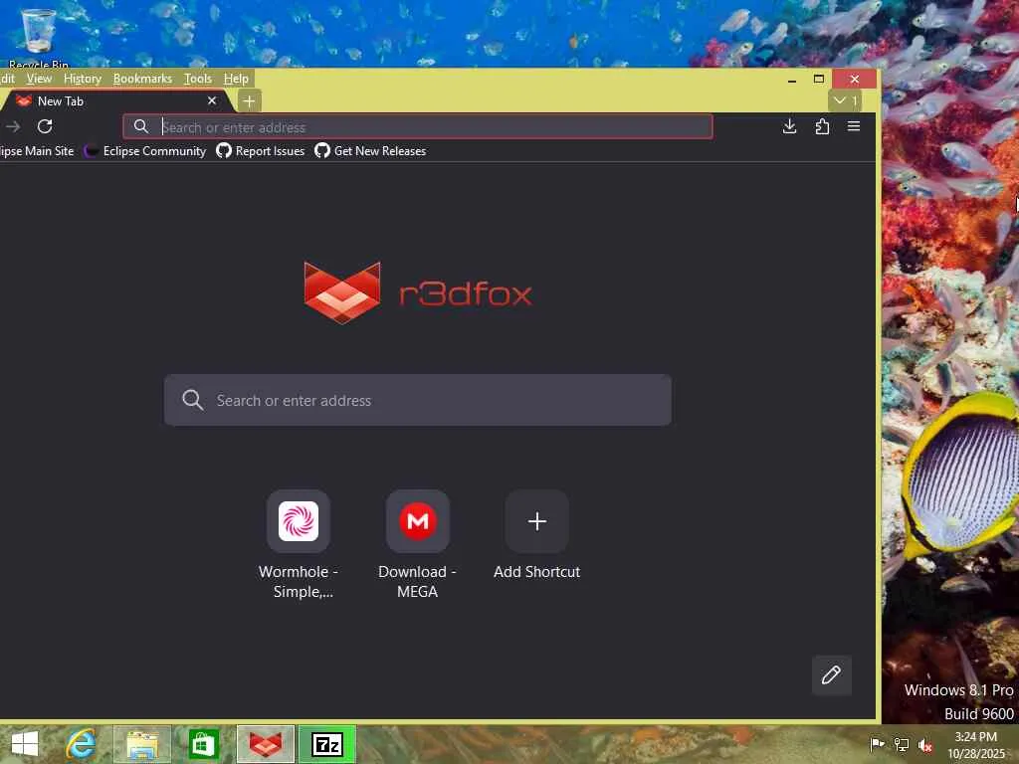
Task: Open the Windows Start button
Action: (x=25, y=744)
